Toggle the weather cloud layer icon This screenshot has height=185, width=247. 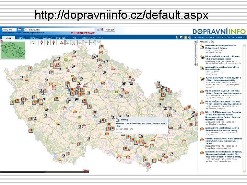pyautogui.click(x=80, y=42)
